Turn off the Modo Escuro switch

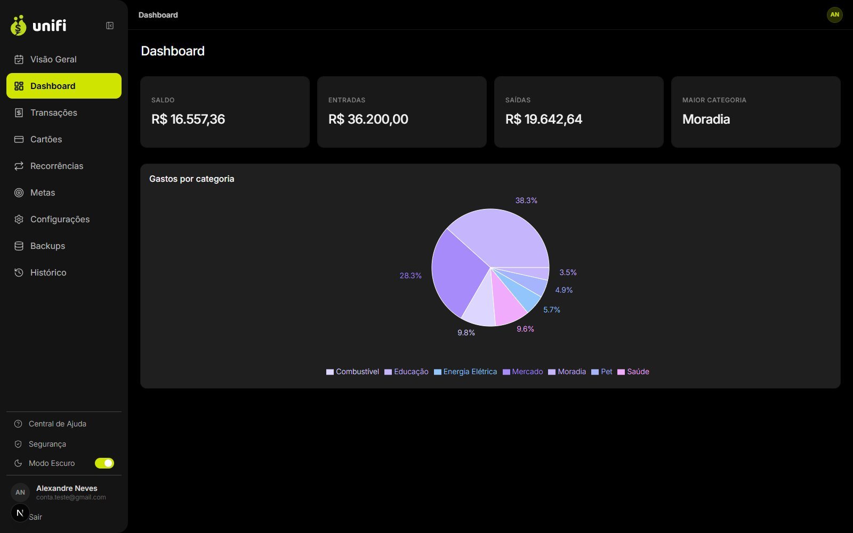tap(104, 463)
